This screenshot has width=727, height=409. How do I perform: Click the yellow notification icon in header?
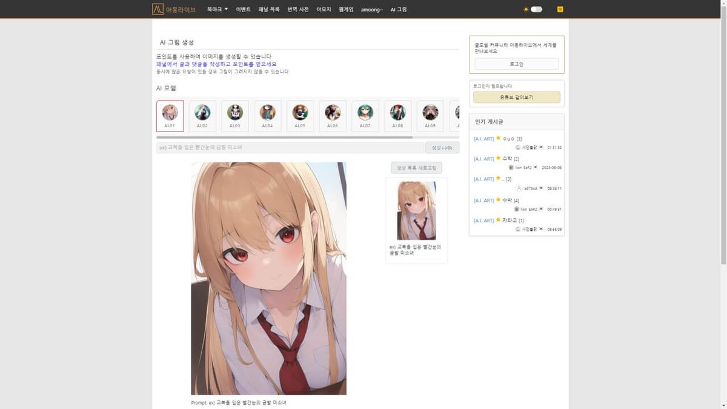click(x=560, y=10)
